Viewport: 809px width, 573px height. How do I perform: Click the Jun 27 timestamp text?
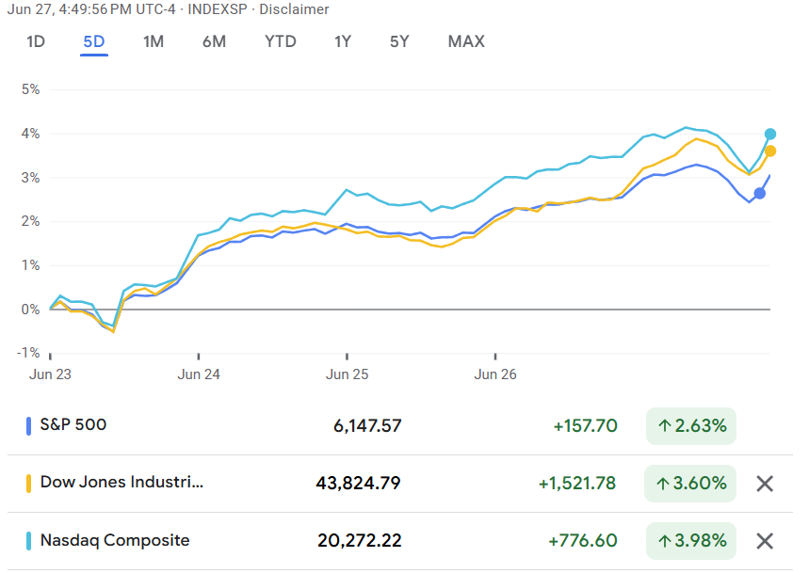(x=91, y=9)
